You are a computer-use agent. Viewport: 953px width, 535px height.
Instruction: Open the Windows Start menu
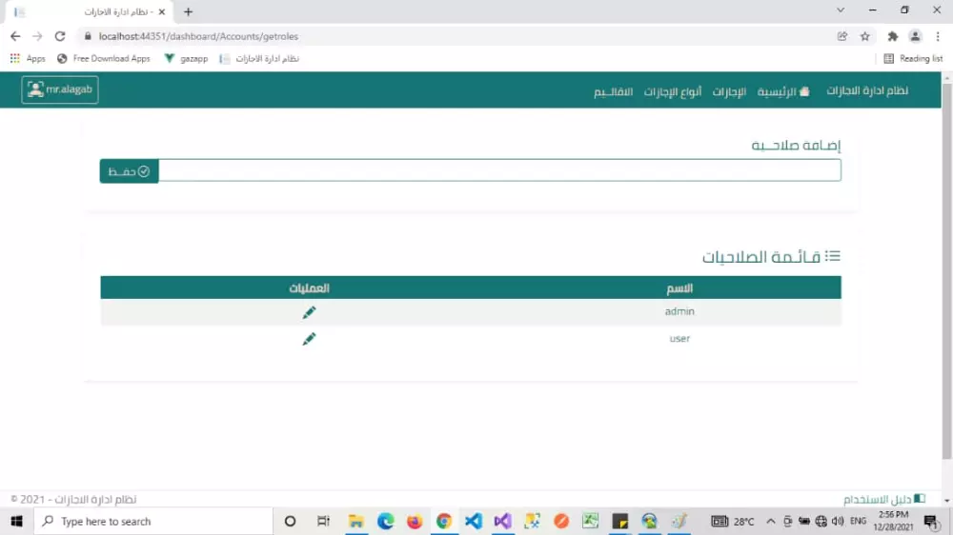[x=16, y=521]
